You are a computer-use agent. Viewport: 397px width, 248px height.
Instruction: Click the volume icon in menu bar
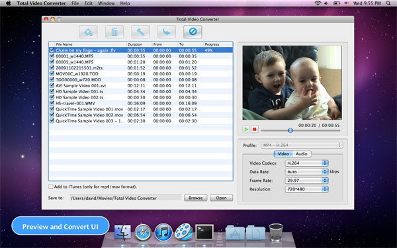pos(326,3)
